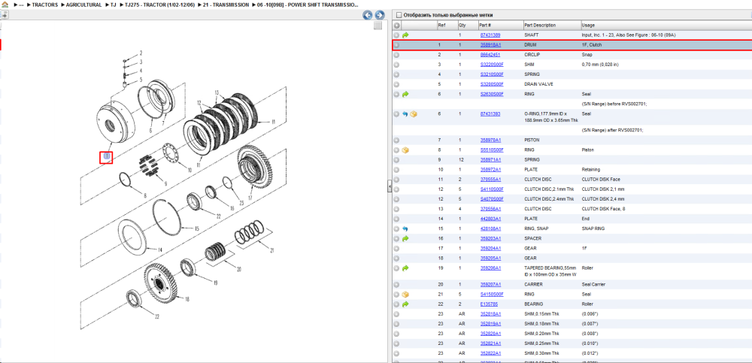The image size is (752, 363).
Task: Click the small square button above diagram
Action: click(x=378, y=26)
